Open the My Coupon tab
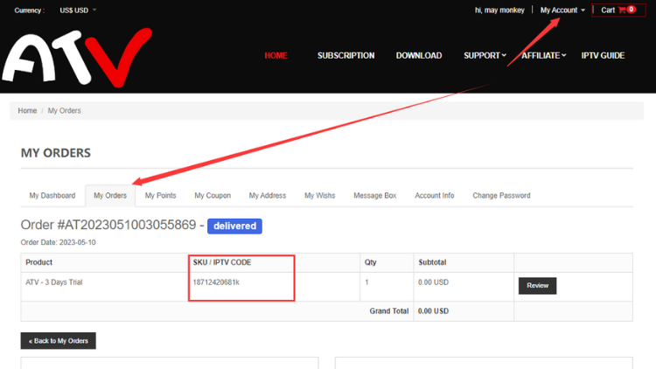Screen dimensions: 656x369 coord(213,195)
